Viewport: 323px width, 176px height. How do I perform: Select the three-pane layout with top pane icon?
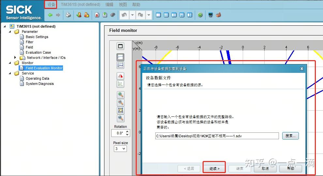(182, 15)
